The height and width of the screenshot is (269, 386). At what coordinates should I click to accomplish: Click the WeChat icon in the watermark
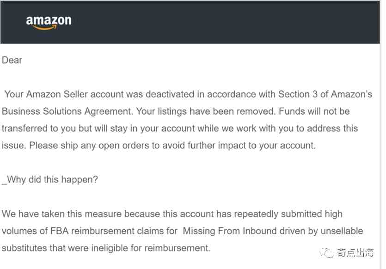328,252
